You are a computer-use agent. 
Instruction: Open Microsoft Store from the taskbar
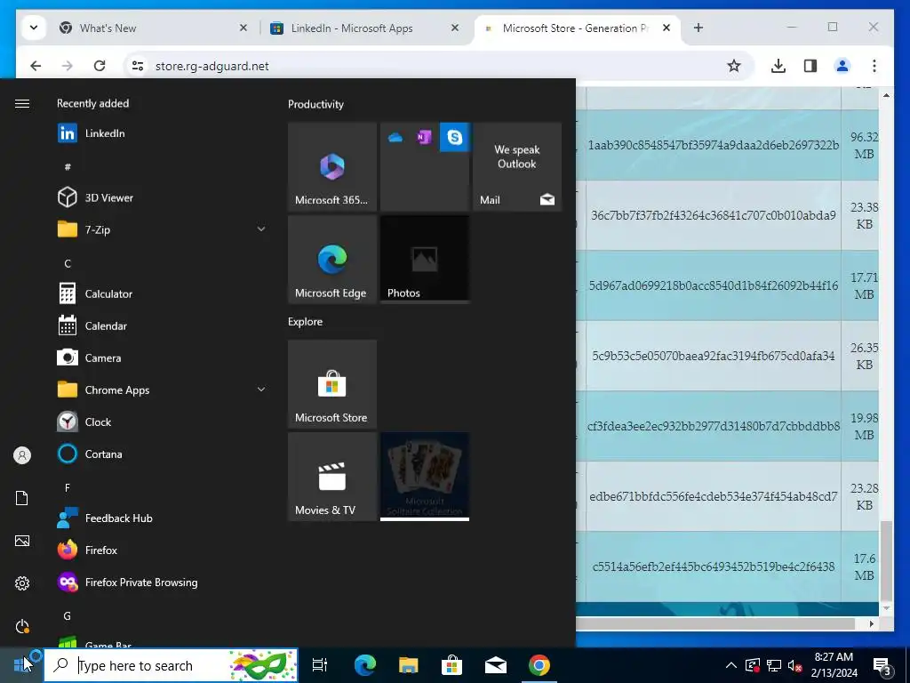coord(451,665)
